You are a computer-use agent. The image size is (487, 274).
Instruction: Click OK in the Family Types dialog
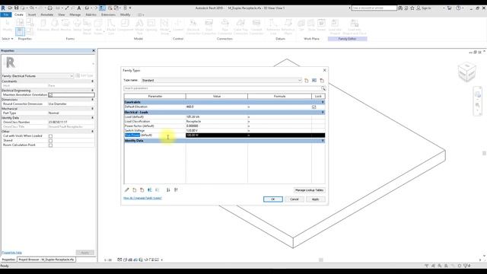273,199
